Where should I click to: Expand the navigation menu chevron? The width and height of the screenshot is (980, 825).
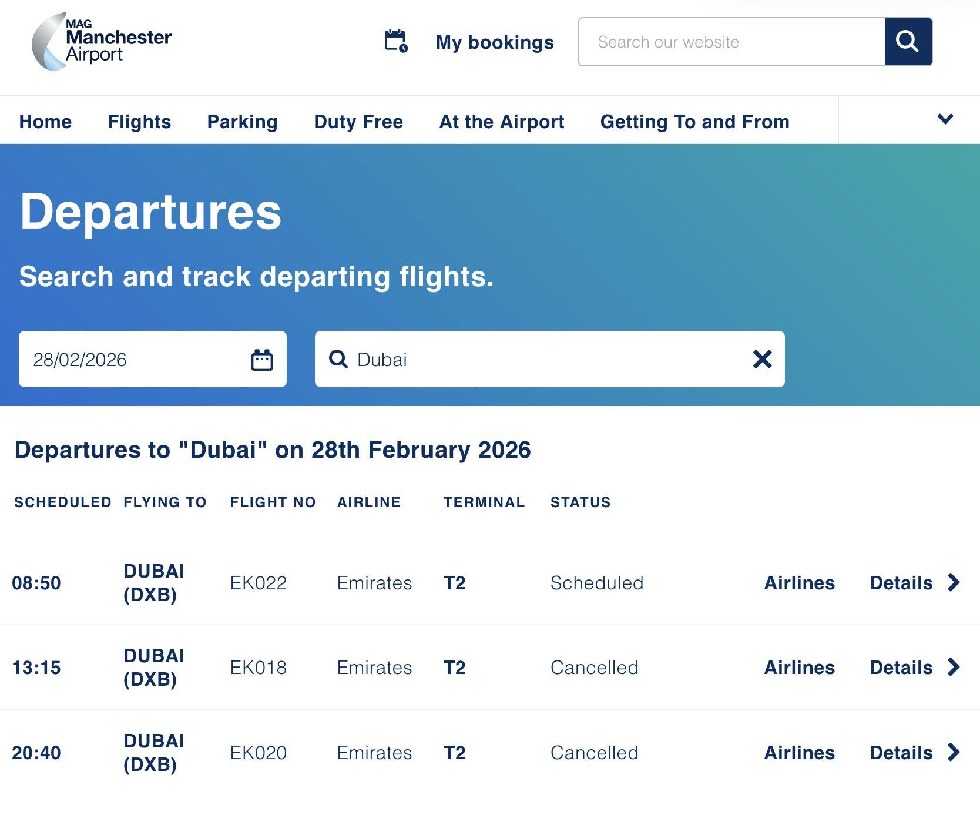(945, 119)
